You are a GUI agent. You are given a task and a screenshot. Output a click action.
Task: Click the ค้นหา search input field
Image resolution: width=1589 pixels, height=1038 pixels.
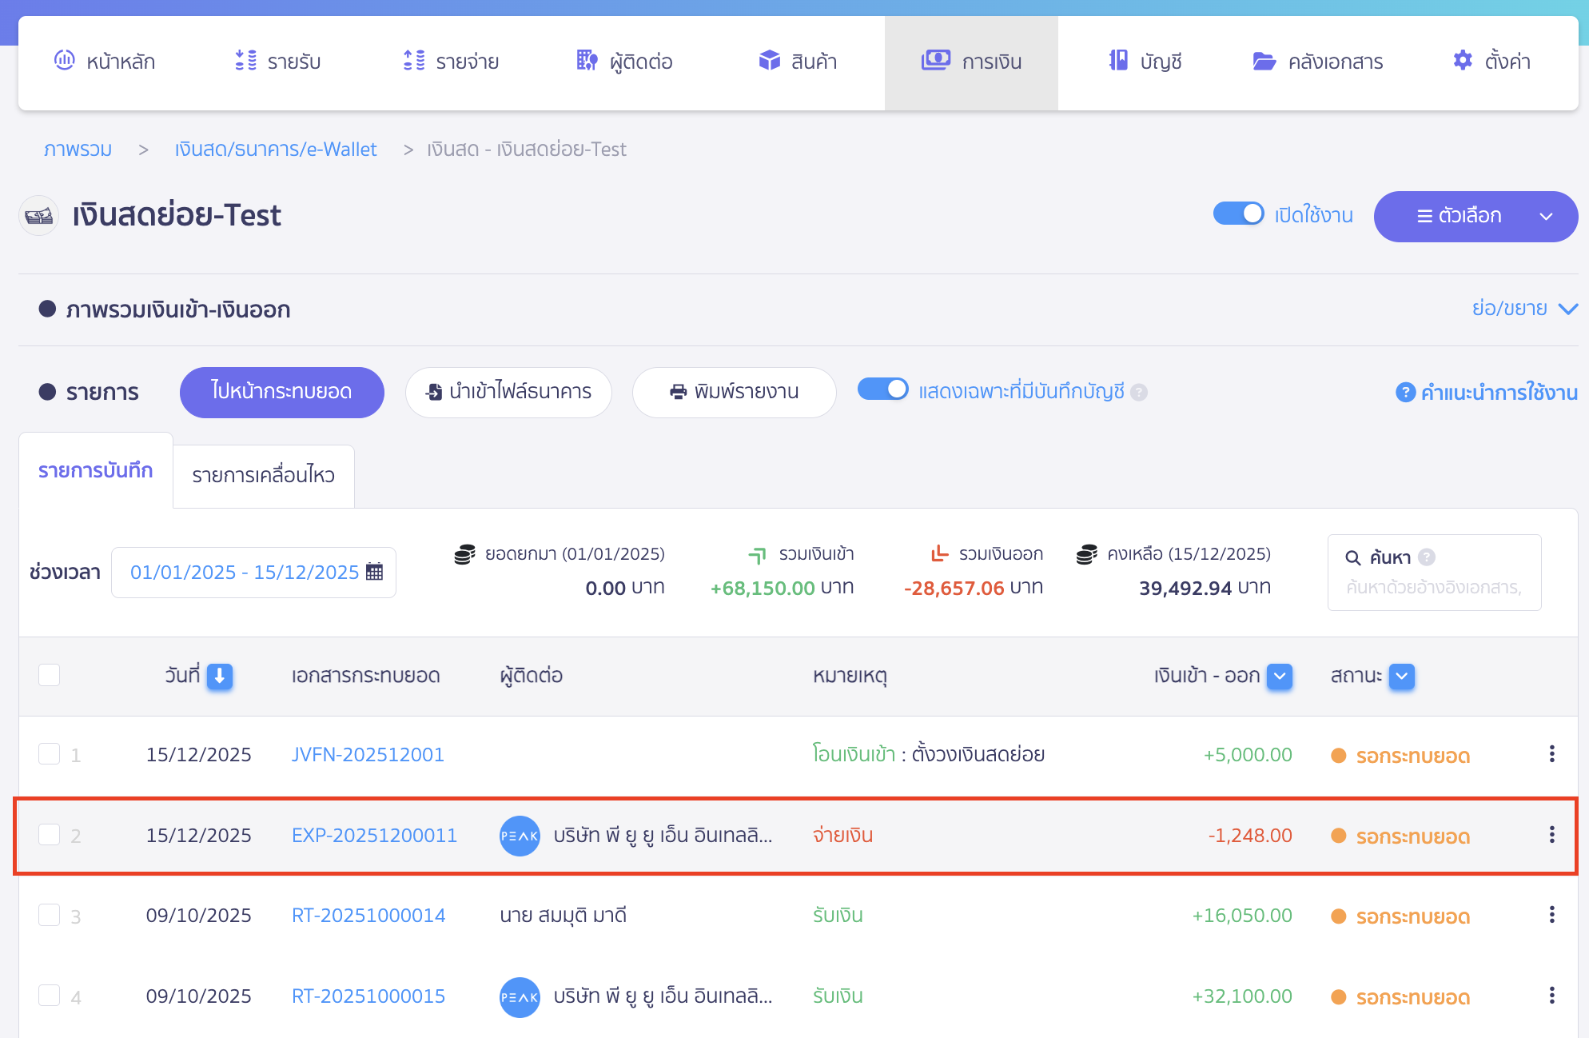pyautogui.click(x=1434, y=588)
